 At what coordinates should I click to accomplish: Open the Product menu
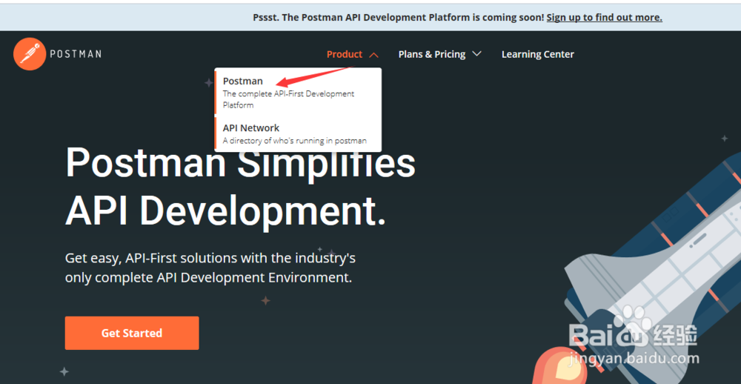[x=345, y=54]
